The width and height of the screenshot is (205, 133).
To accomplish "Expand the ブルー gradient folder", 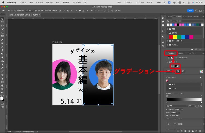I will pos(168,89).
